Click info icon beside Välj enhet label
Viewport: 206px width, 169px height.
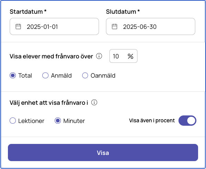[94, 102]
